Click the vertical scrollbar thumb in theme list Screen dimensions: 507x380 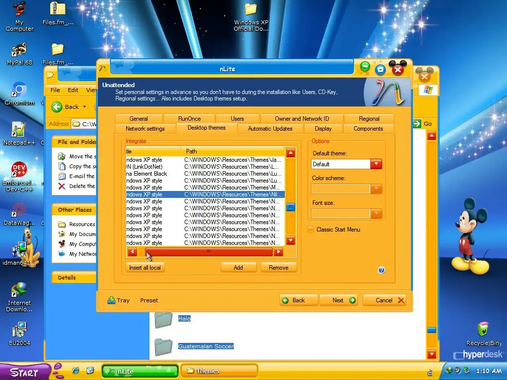[290, 207]
